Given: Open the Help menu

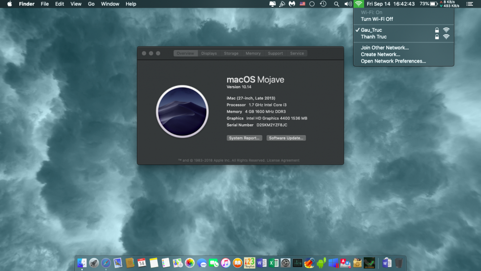Looking at the screenshot, I should tap(131, 4).
